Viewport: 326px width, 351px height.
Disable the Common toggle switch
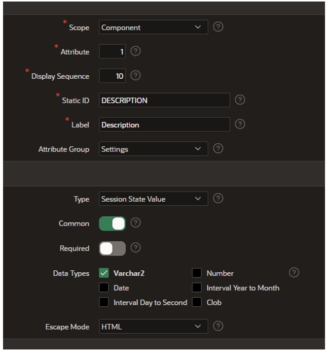point(112,224)
